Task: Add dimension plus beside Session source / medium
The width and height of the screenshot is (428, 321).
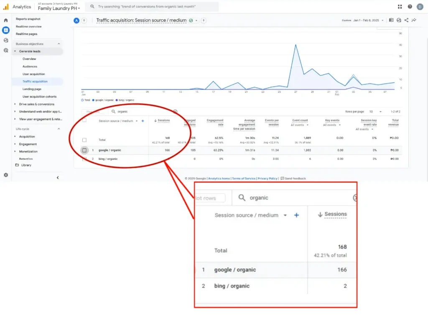Action: tap(143, 121)
